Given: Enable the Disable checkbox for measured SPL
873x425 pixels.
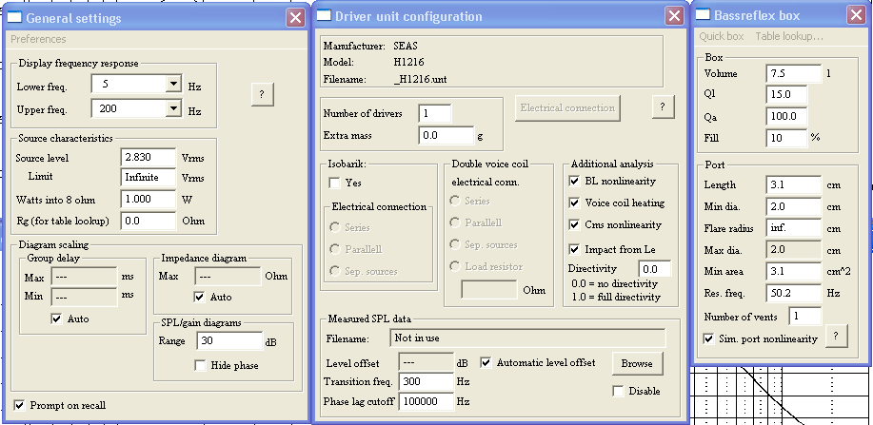Looking at the screenshot, I should (x=618, y=391).
